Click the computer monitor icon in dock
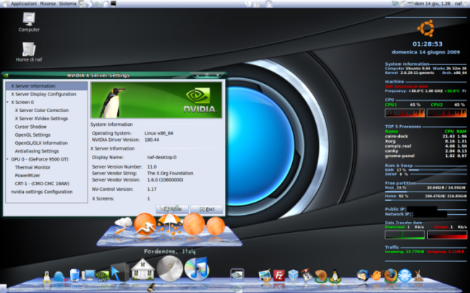Screen dimensions: 470x293 (88, 275)
